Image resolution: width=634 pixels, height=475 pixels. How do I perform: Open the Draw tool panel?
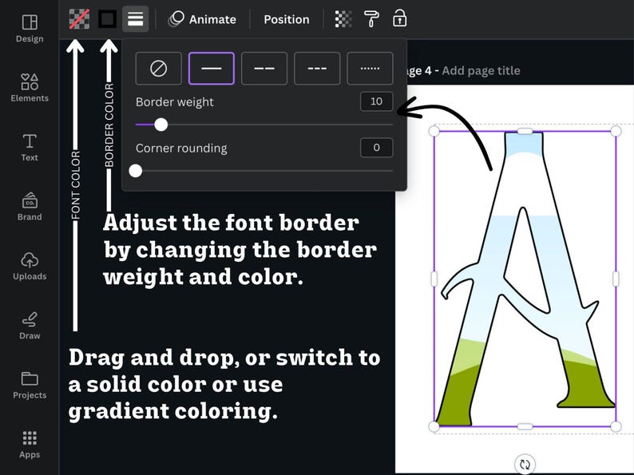(x=30, y=326)
